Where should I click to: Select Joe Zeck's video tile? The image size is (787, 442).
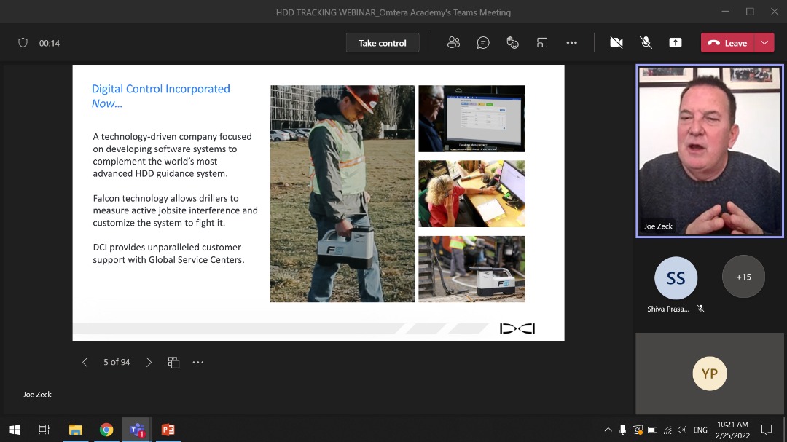pyautogui.click(x=709, y=151)
